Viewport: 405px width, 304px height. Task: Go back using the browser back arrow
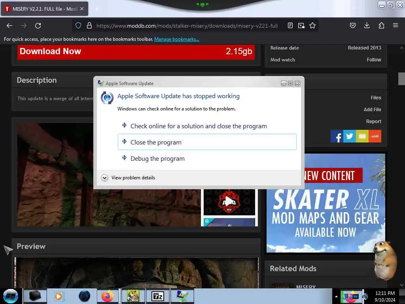pos(9,26)
